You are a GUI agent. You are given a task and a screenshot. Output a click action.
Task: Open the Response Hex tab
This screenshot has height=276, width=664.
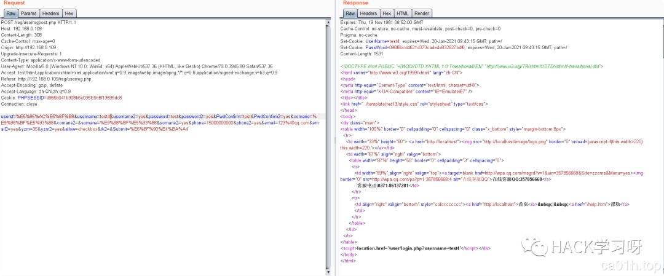[x=387, y=13]
